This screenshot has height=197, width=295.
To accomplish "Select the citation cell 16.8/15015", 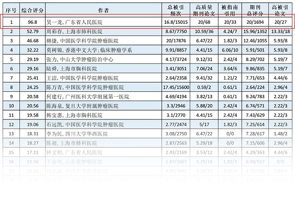I will tap(176, 21).
